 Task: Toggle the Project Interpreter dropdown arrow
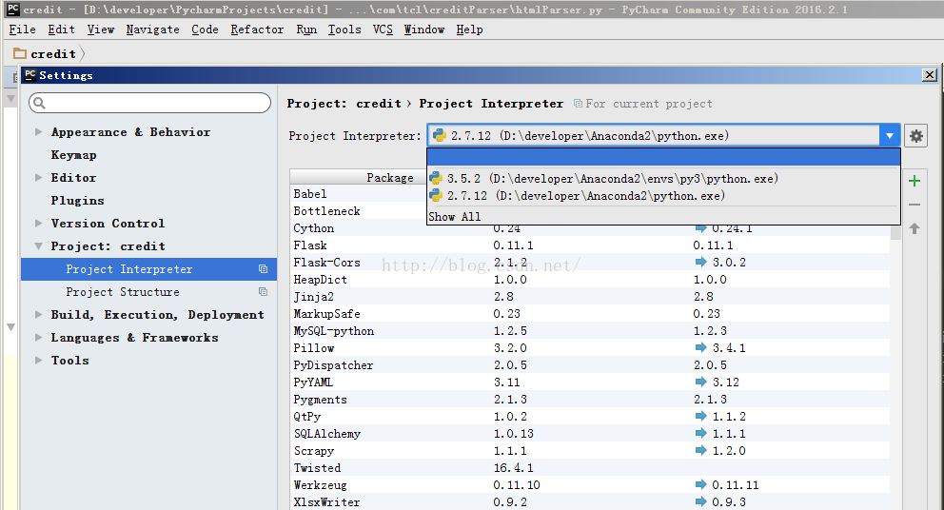point(889,136)
